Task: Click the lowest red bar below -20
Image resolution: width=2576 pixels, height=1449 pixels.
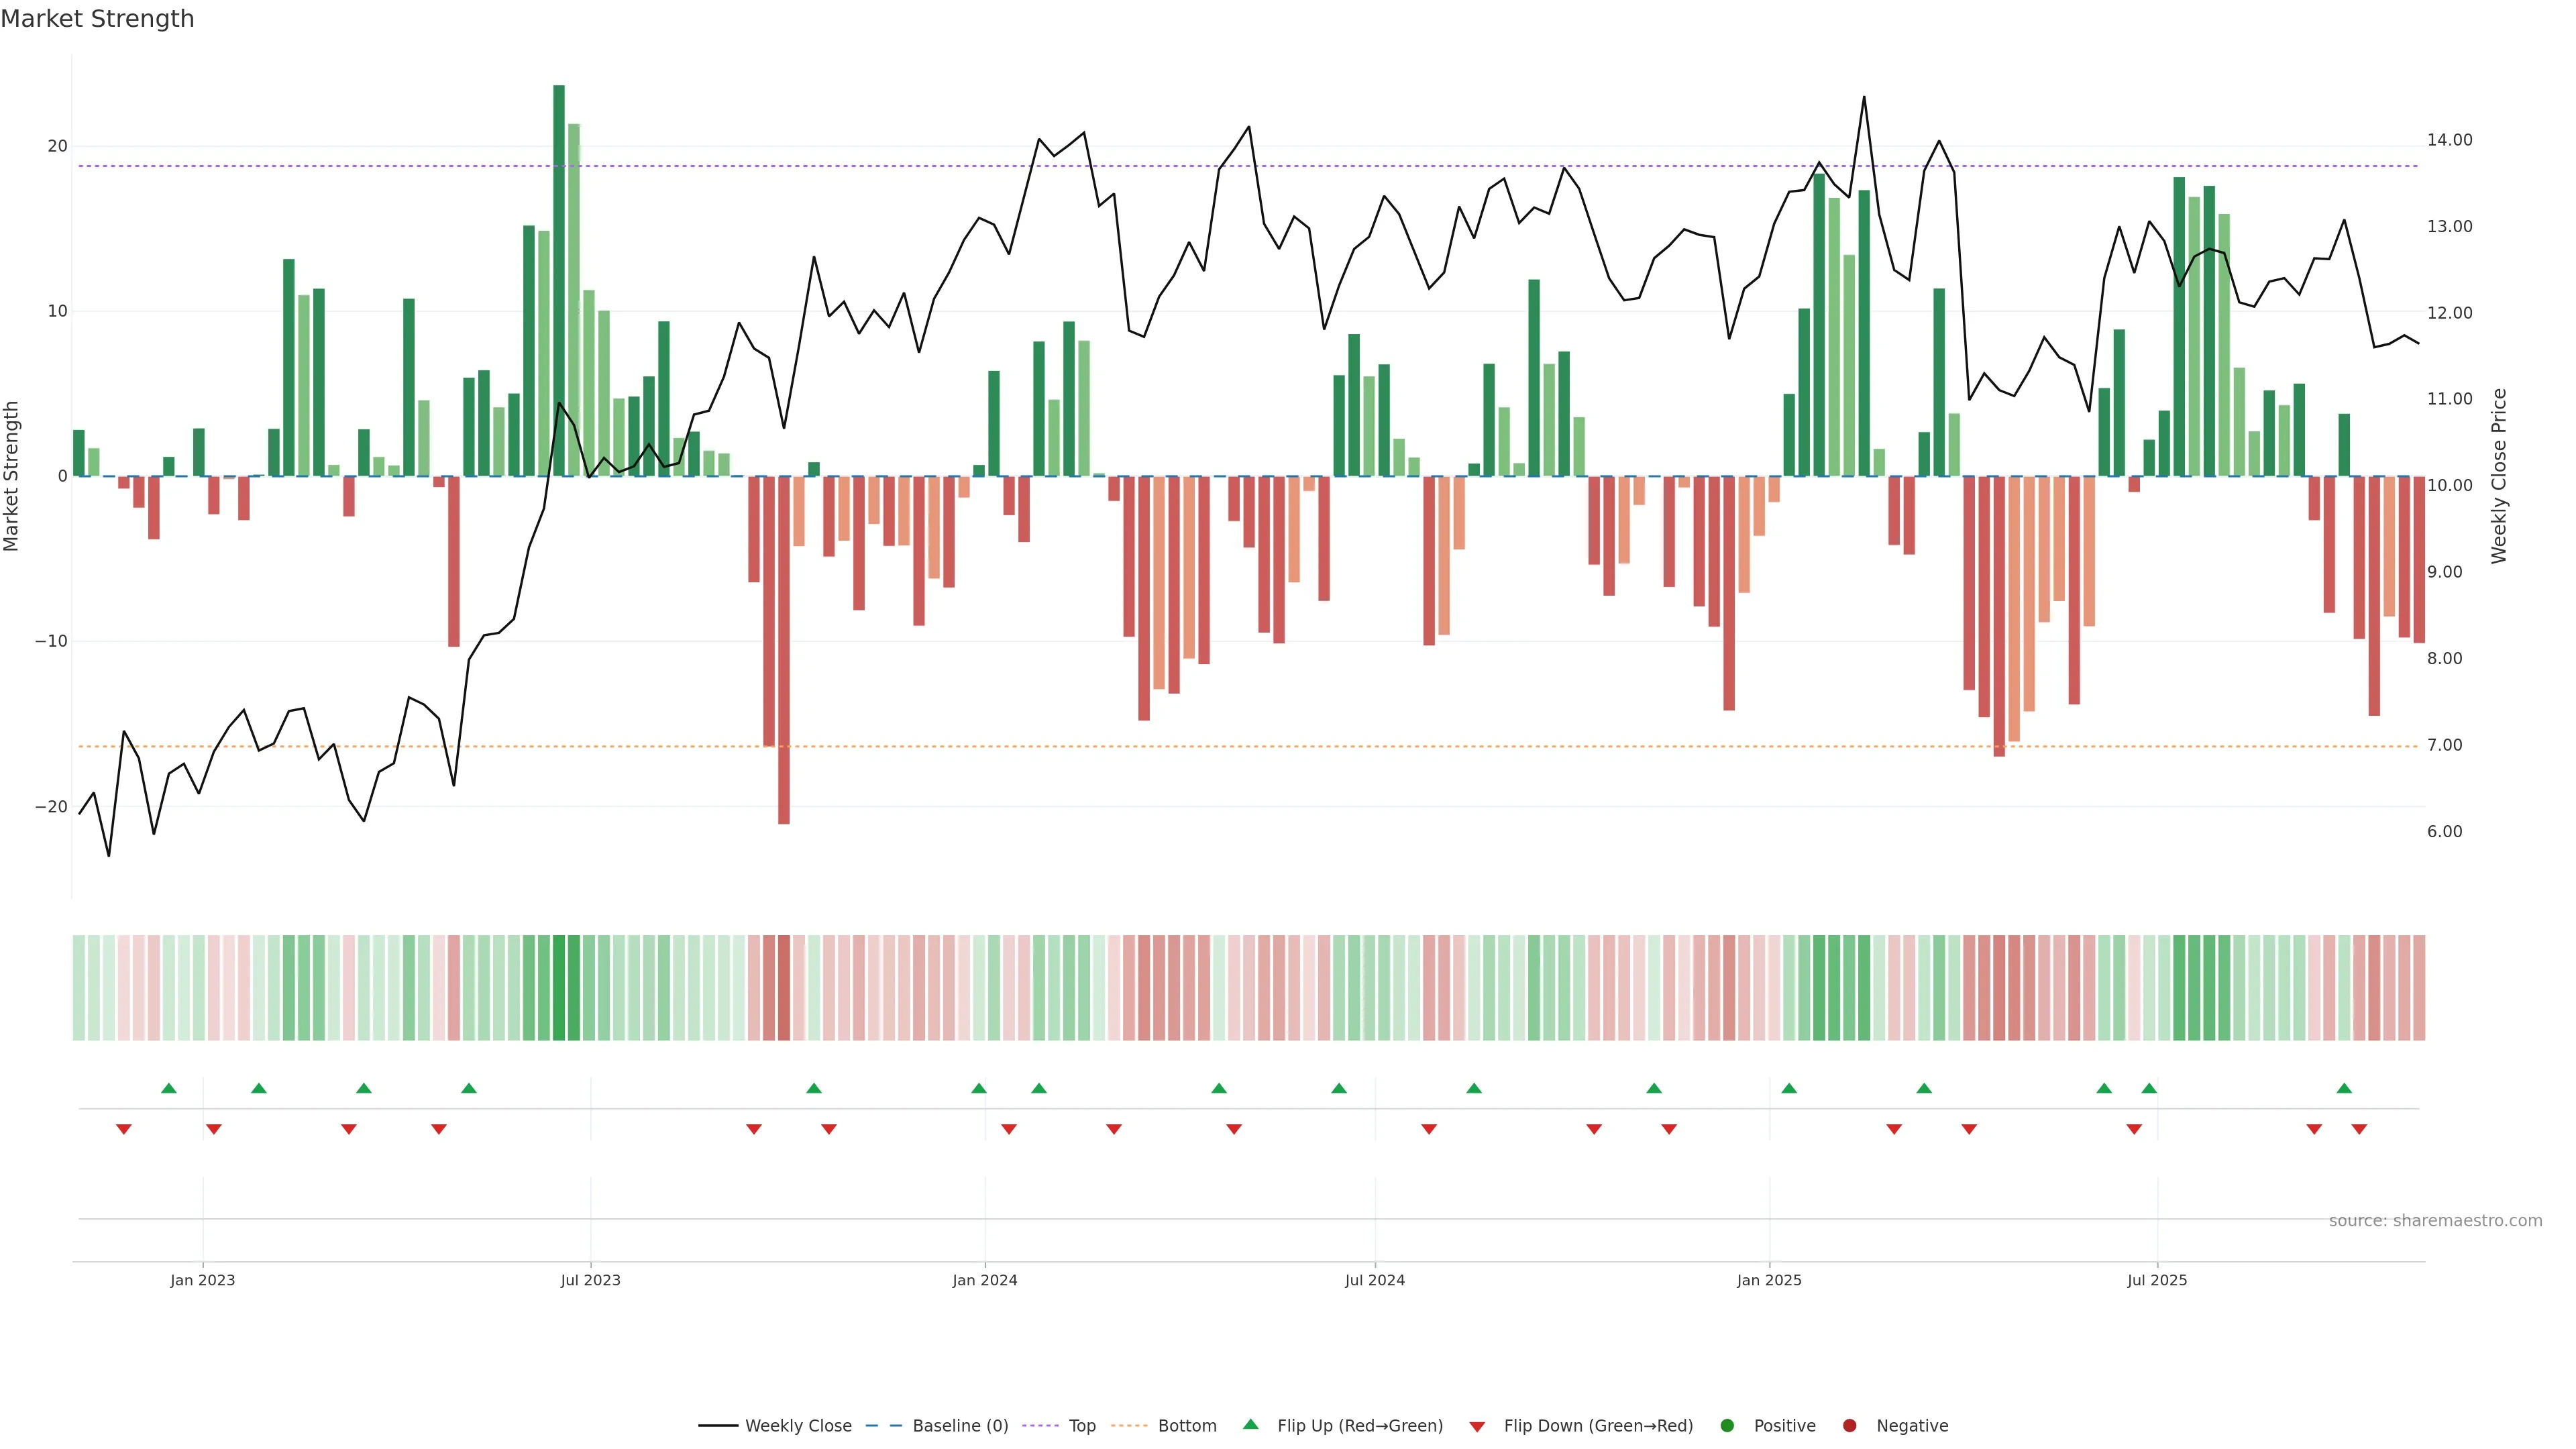Action: pyautogui.click(x=784, y=650)
